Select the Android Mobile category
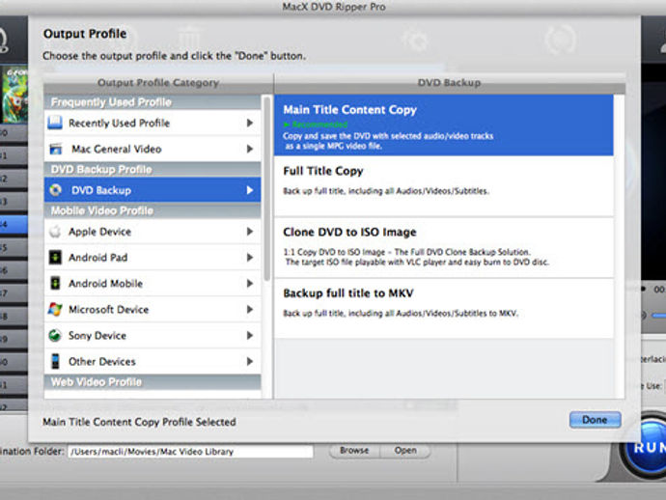 click(153, 284)
